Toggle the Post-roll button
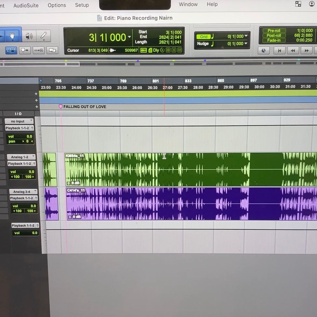This screenshot has height=317, width=317. [274, 35]
